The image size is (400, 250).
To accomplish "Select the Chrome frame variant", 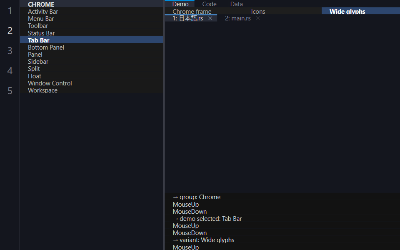I will (x=204, y=12).
